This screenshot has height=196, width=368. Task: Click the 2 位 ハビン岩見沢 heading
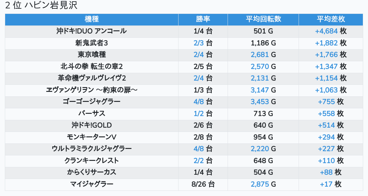coord(41,5)
